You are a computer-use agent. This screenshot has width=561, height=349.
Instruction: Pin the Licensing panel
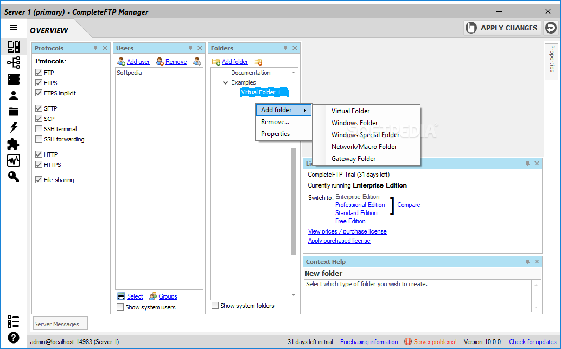(x=527, y=164)
